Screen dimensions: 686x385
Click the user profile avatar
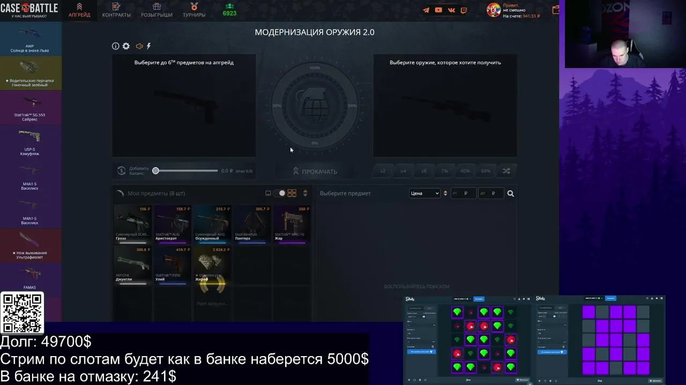pyautogui.click(x=494, y=10)
